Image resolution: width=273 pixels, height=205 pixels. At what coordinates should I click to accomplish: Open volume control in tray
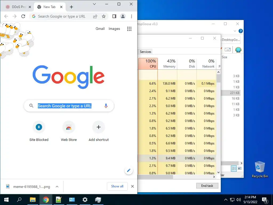pos(239,200)
